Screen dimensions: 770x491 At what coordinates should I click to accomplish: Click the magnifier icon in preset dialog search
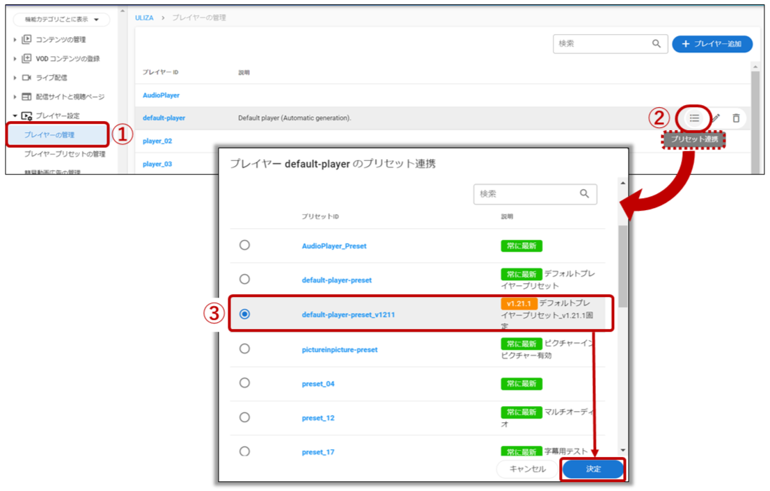585,194
